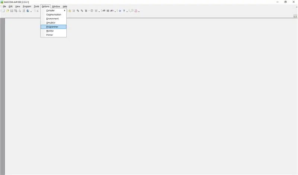Screen dimensions: 298x175
Task: Click the question mark Help toolbar icon
Action: pyautogui.click(x=124, y=11)
